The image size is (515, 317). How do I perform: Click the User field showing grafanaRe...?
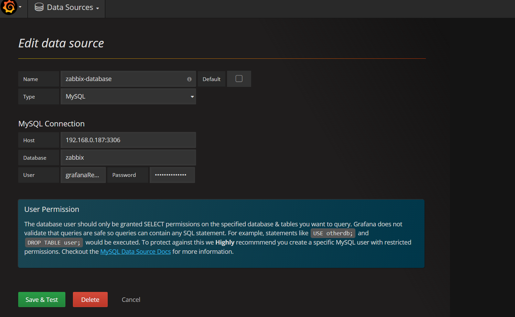click(83, 175)
